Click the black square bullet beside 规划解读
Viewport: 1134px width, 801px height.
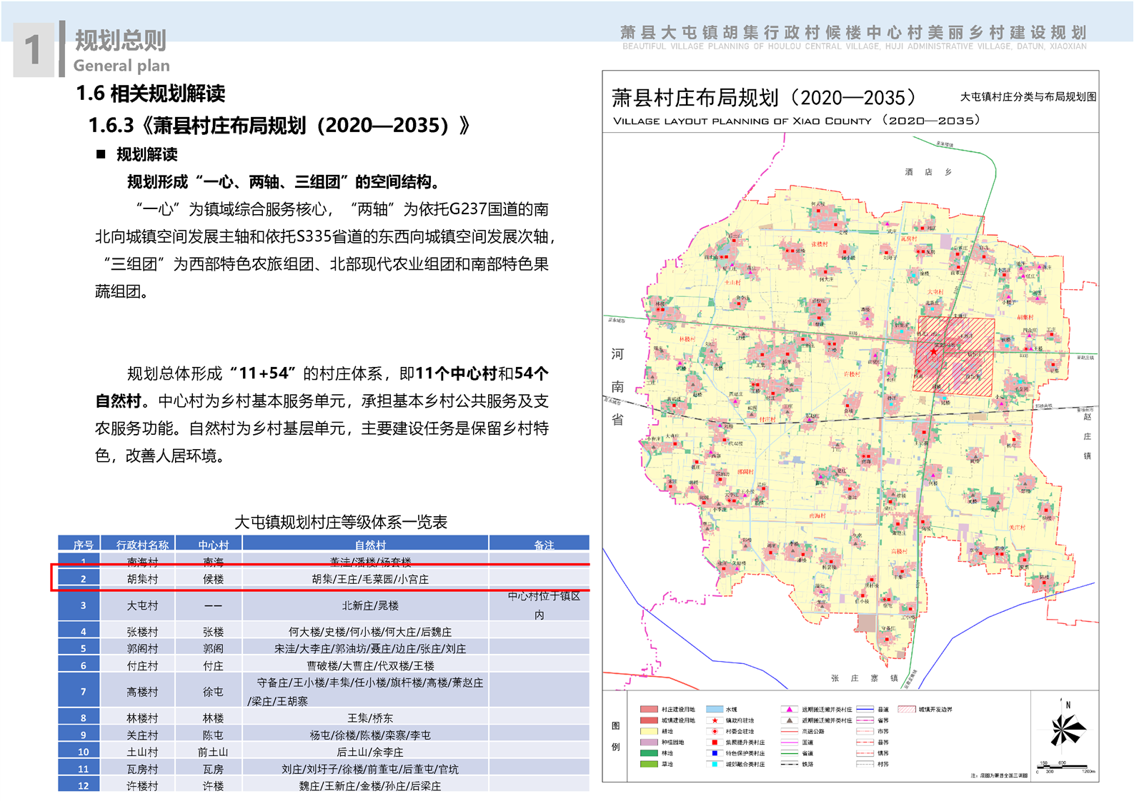[x=101, y=154]
